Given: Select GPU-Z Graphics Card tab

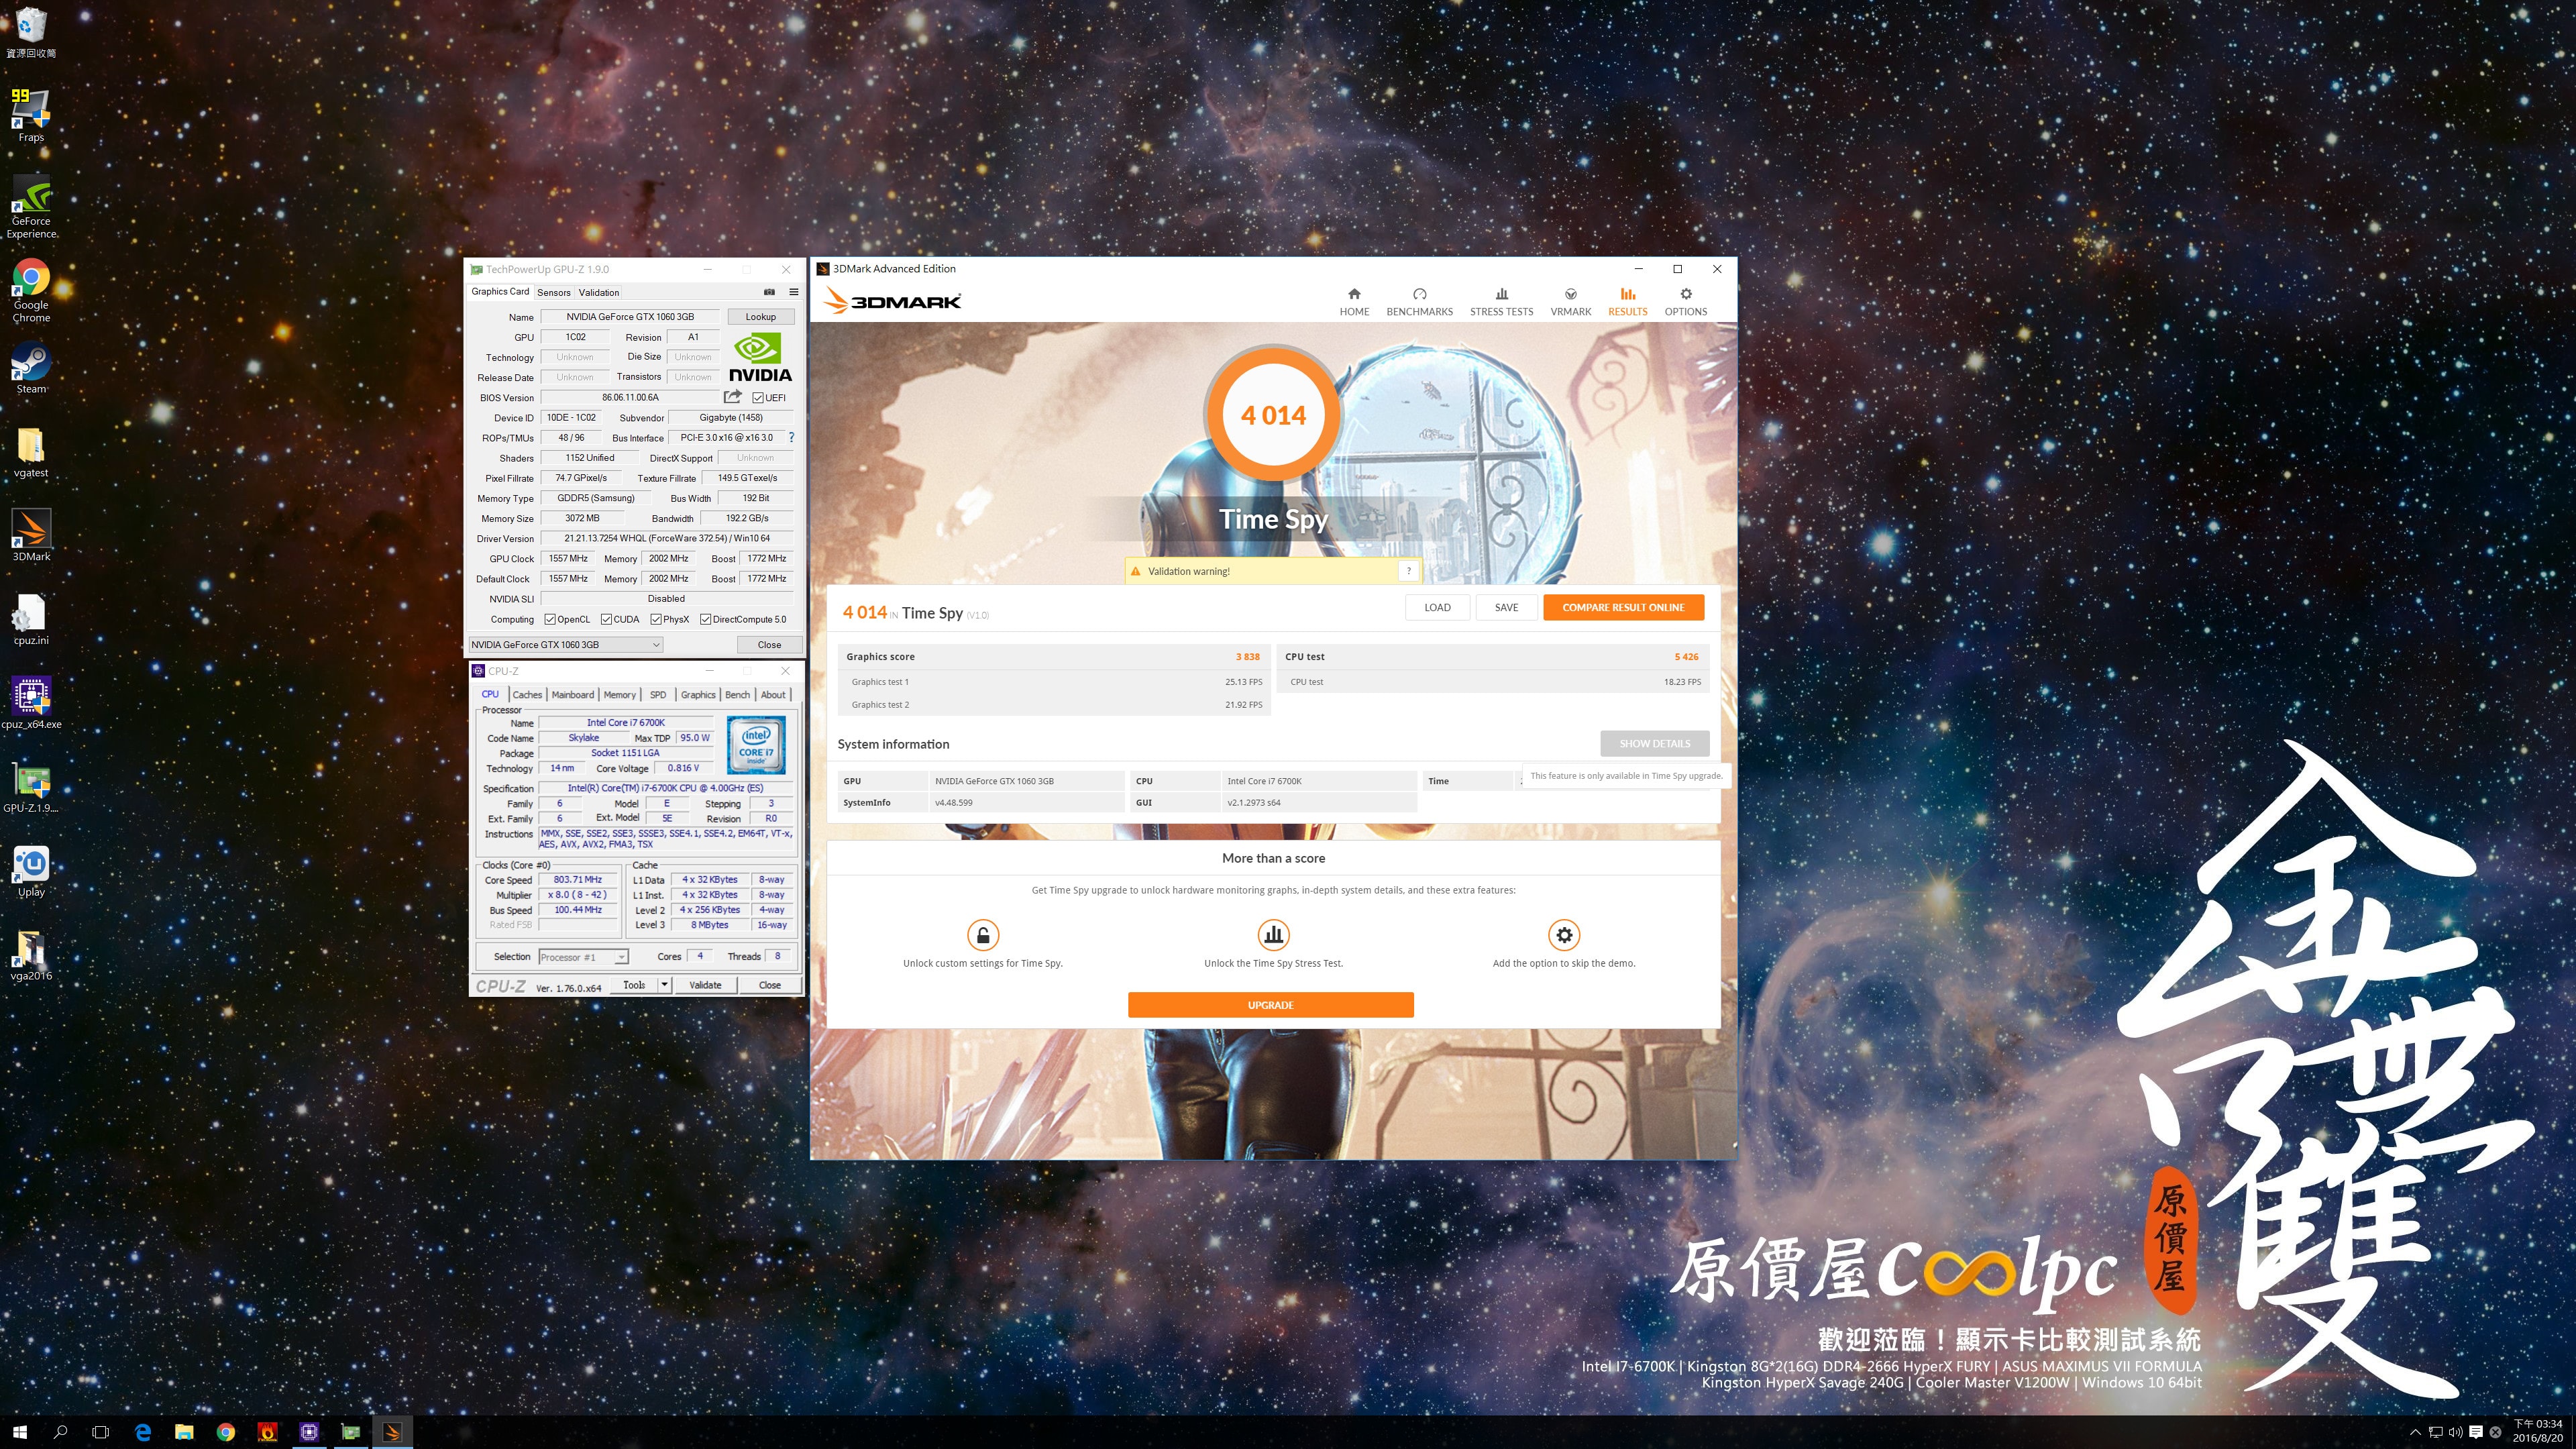Looking at the screenshot, I should click(x=500, y=292).
